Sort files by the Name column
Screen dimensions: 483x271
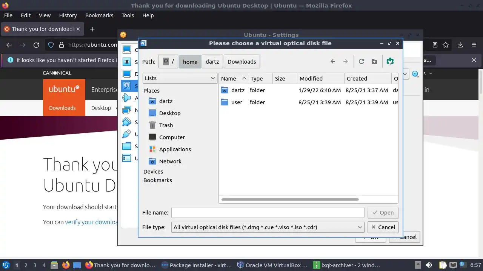[233, 78]
